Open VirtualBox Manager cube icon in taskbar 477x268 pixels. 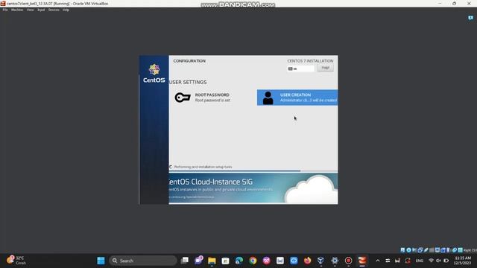pyautogui.click(x=320, y=261)
